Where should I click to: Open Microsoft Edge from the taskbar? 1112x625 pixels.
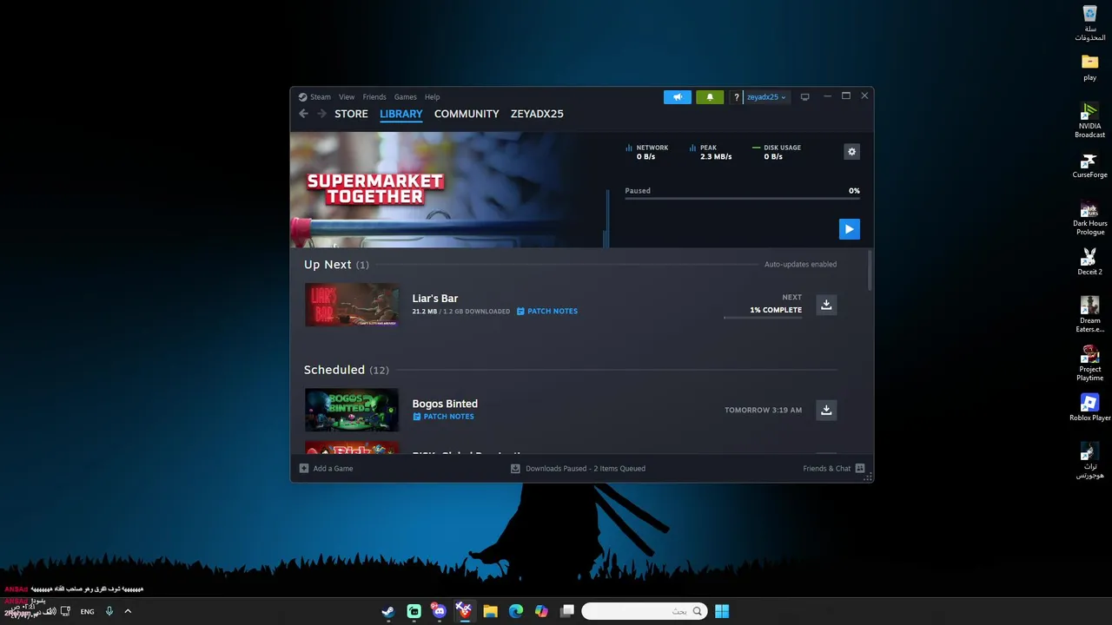click(516, 611)
